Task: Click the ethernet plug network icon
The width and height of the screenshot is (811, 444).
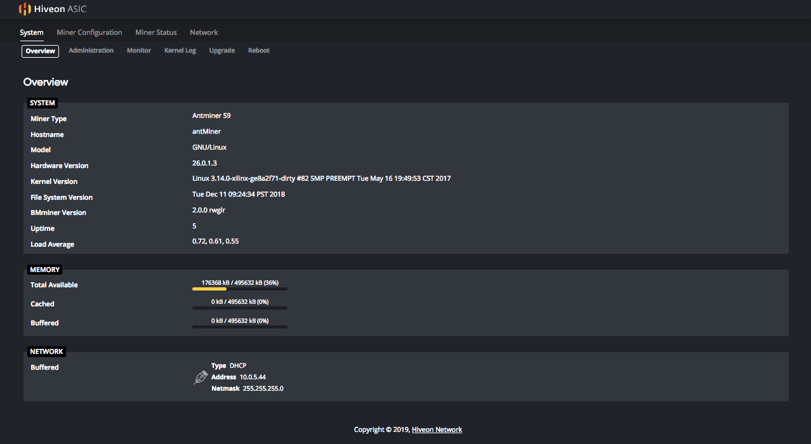Action: [201, 377]
